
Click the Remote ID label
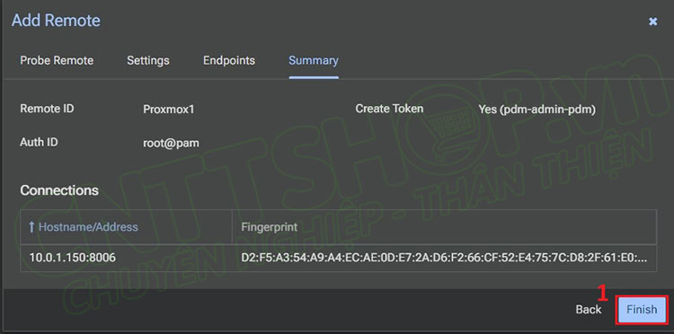[47, 109]
